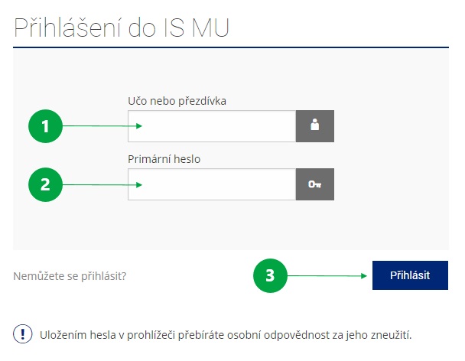
Task: Click the green circle numbered 2
Action: pyautogui.click(x=45, y=184)
